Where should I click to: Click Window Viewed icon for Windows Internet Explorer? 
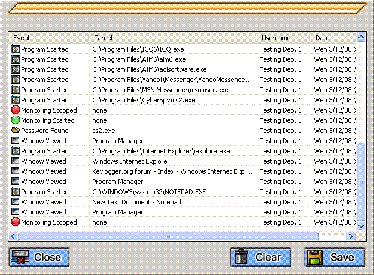tap(16, 161)
